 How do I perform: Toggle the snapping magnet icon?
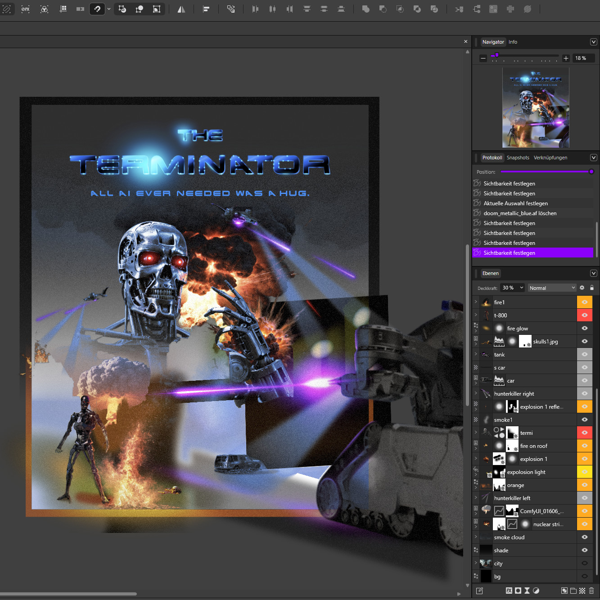97,9
